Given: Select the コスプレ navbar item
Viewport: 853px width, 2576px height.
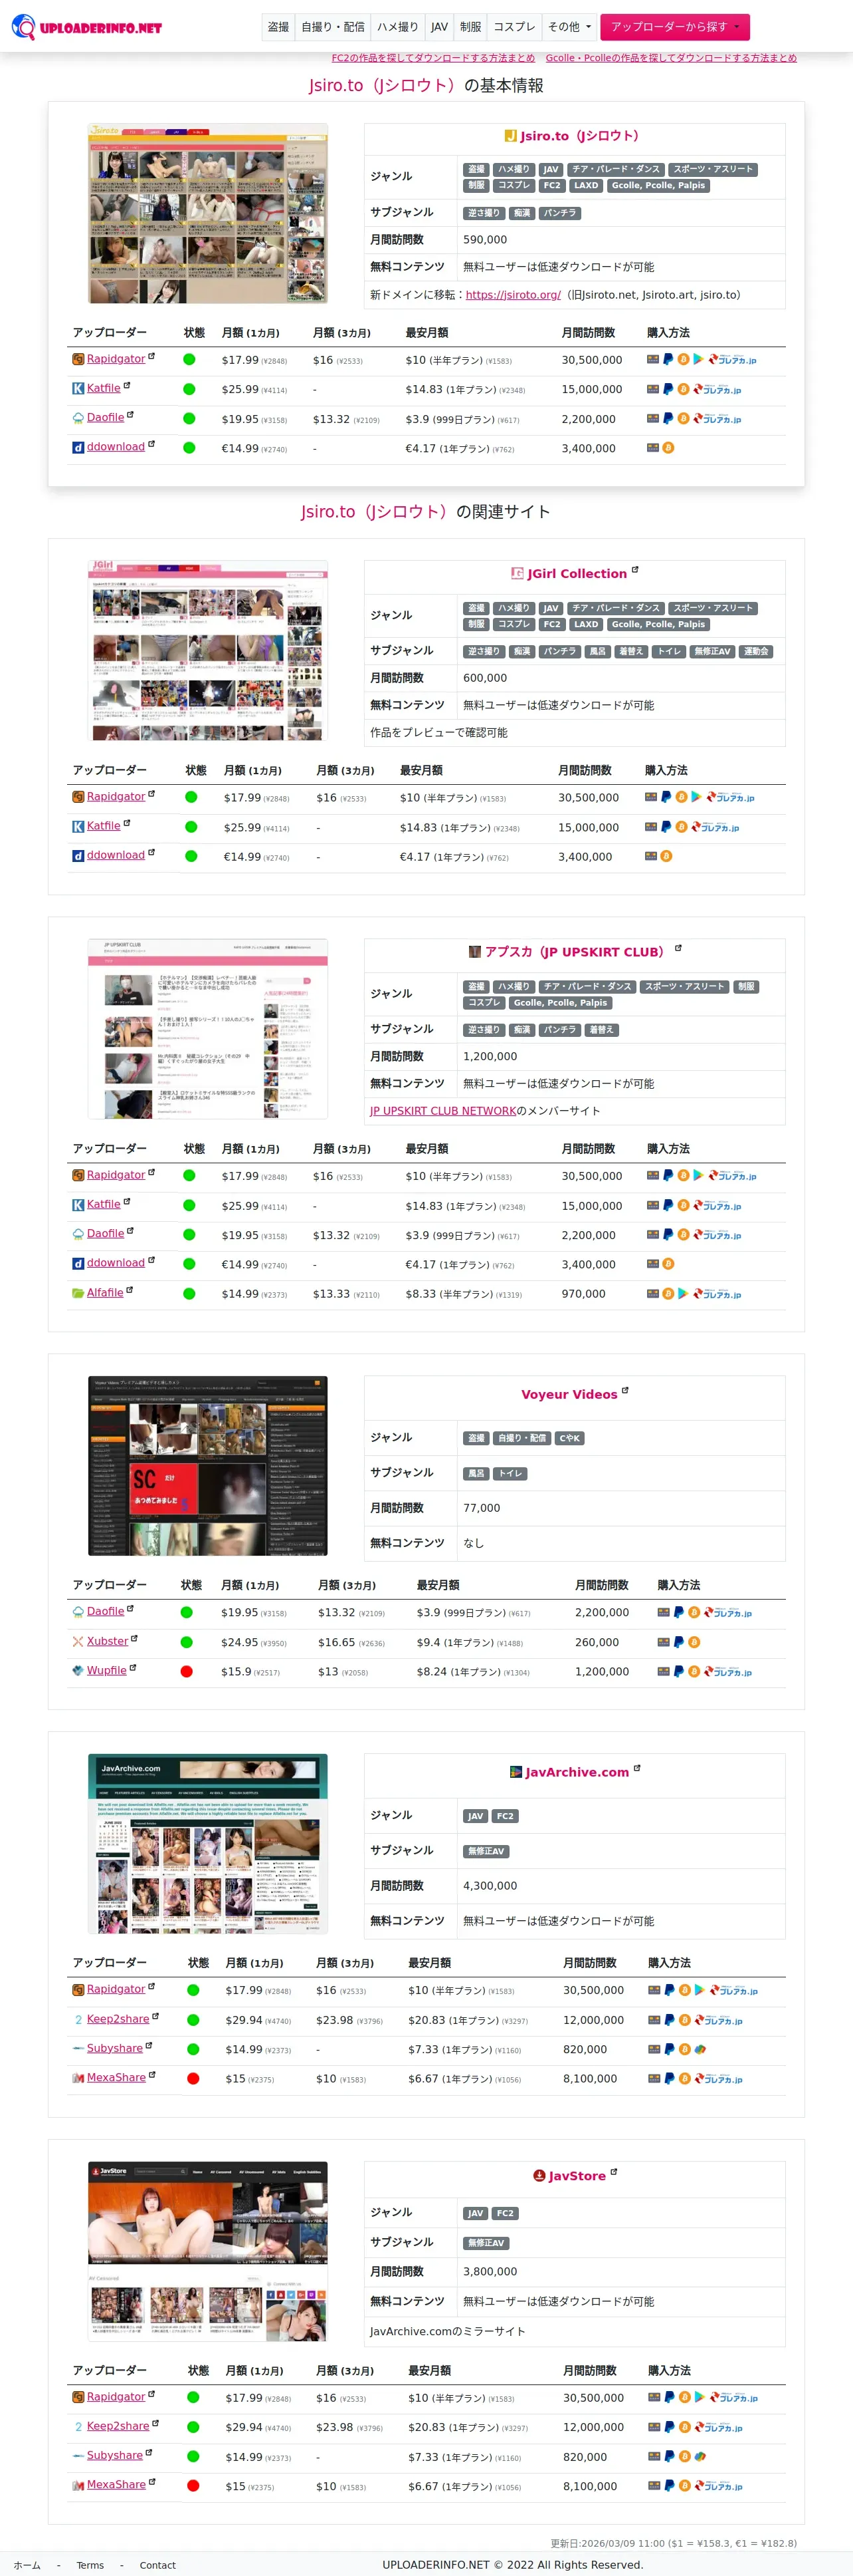Looking at the screenshot, I should 514,27.
